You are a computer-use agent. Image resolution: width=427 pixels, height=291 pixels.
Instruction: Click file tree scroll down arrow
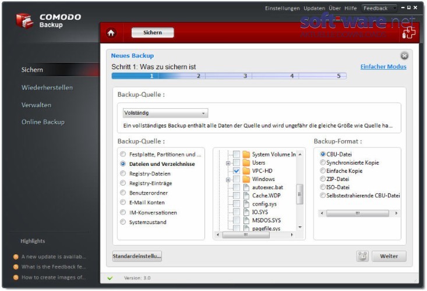[x=300, y=227]
